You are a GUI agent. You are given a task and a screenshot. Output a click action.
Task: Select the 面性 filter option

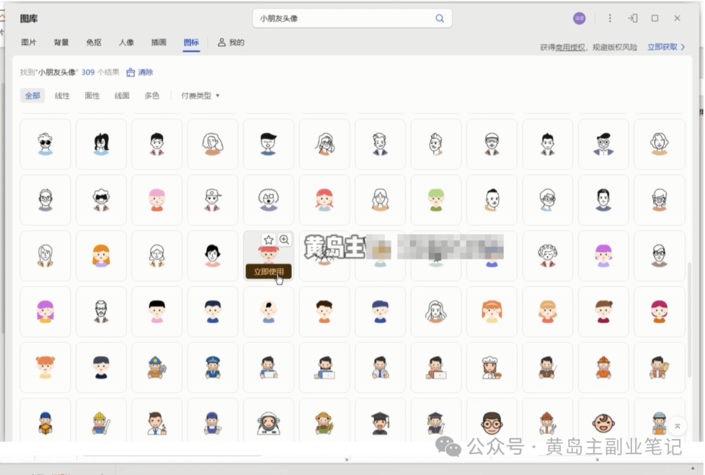pyautogui.click(x=91, y=95)
